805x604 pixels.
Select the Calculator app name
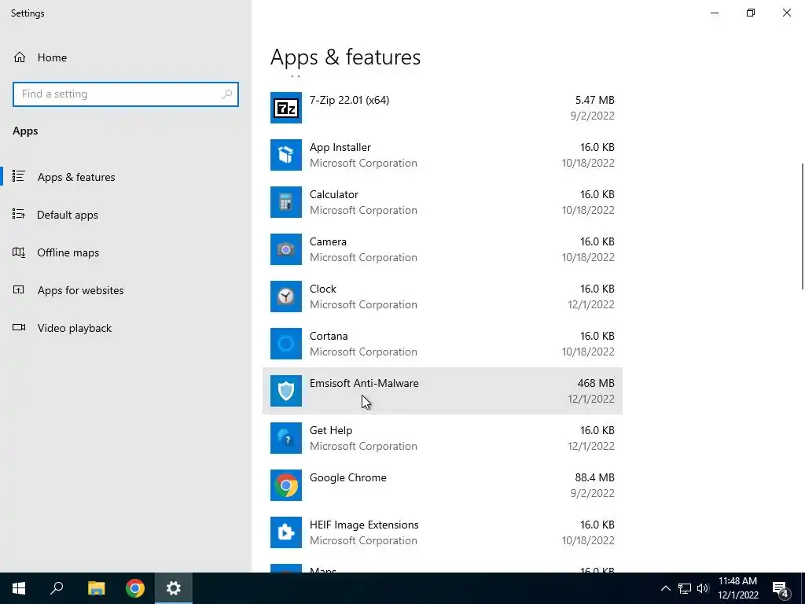[333, 195]
